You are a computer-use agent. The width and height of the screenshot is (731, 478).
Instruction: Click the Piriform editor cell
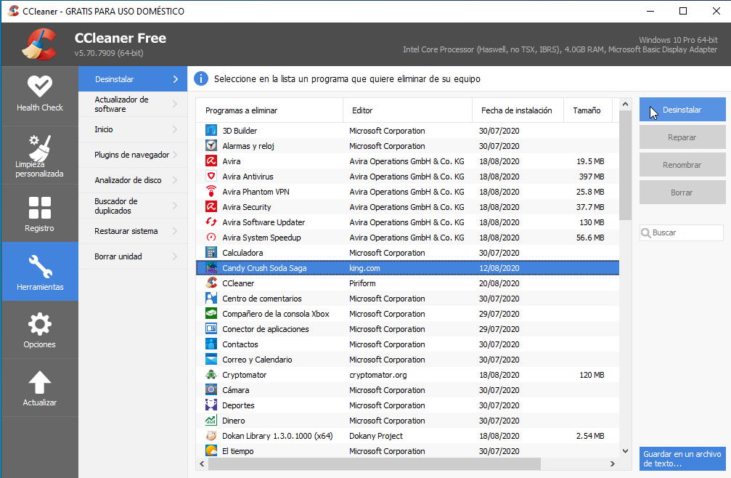click(x=362, y=283)
